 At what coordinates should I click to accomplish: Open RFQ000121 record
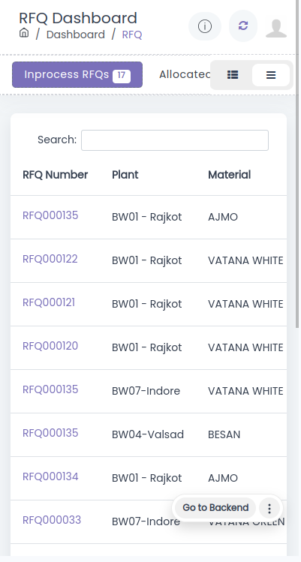pyautogui.click(x=49, y=302)
